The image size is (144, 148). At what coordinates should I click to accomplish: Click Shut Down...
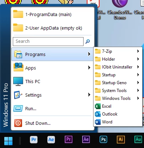pyautogui.click(x=52, y=123)
